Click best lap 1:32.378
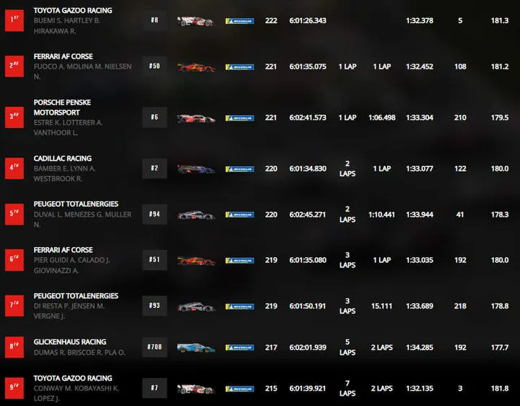 click(420, 20)
